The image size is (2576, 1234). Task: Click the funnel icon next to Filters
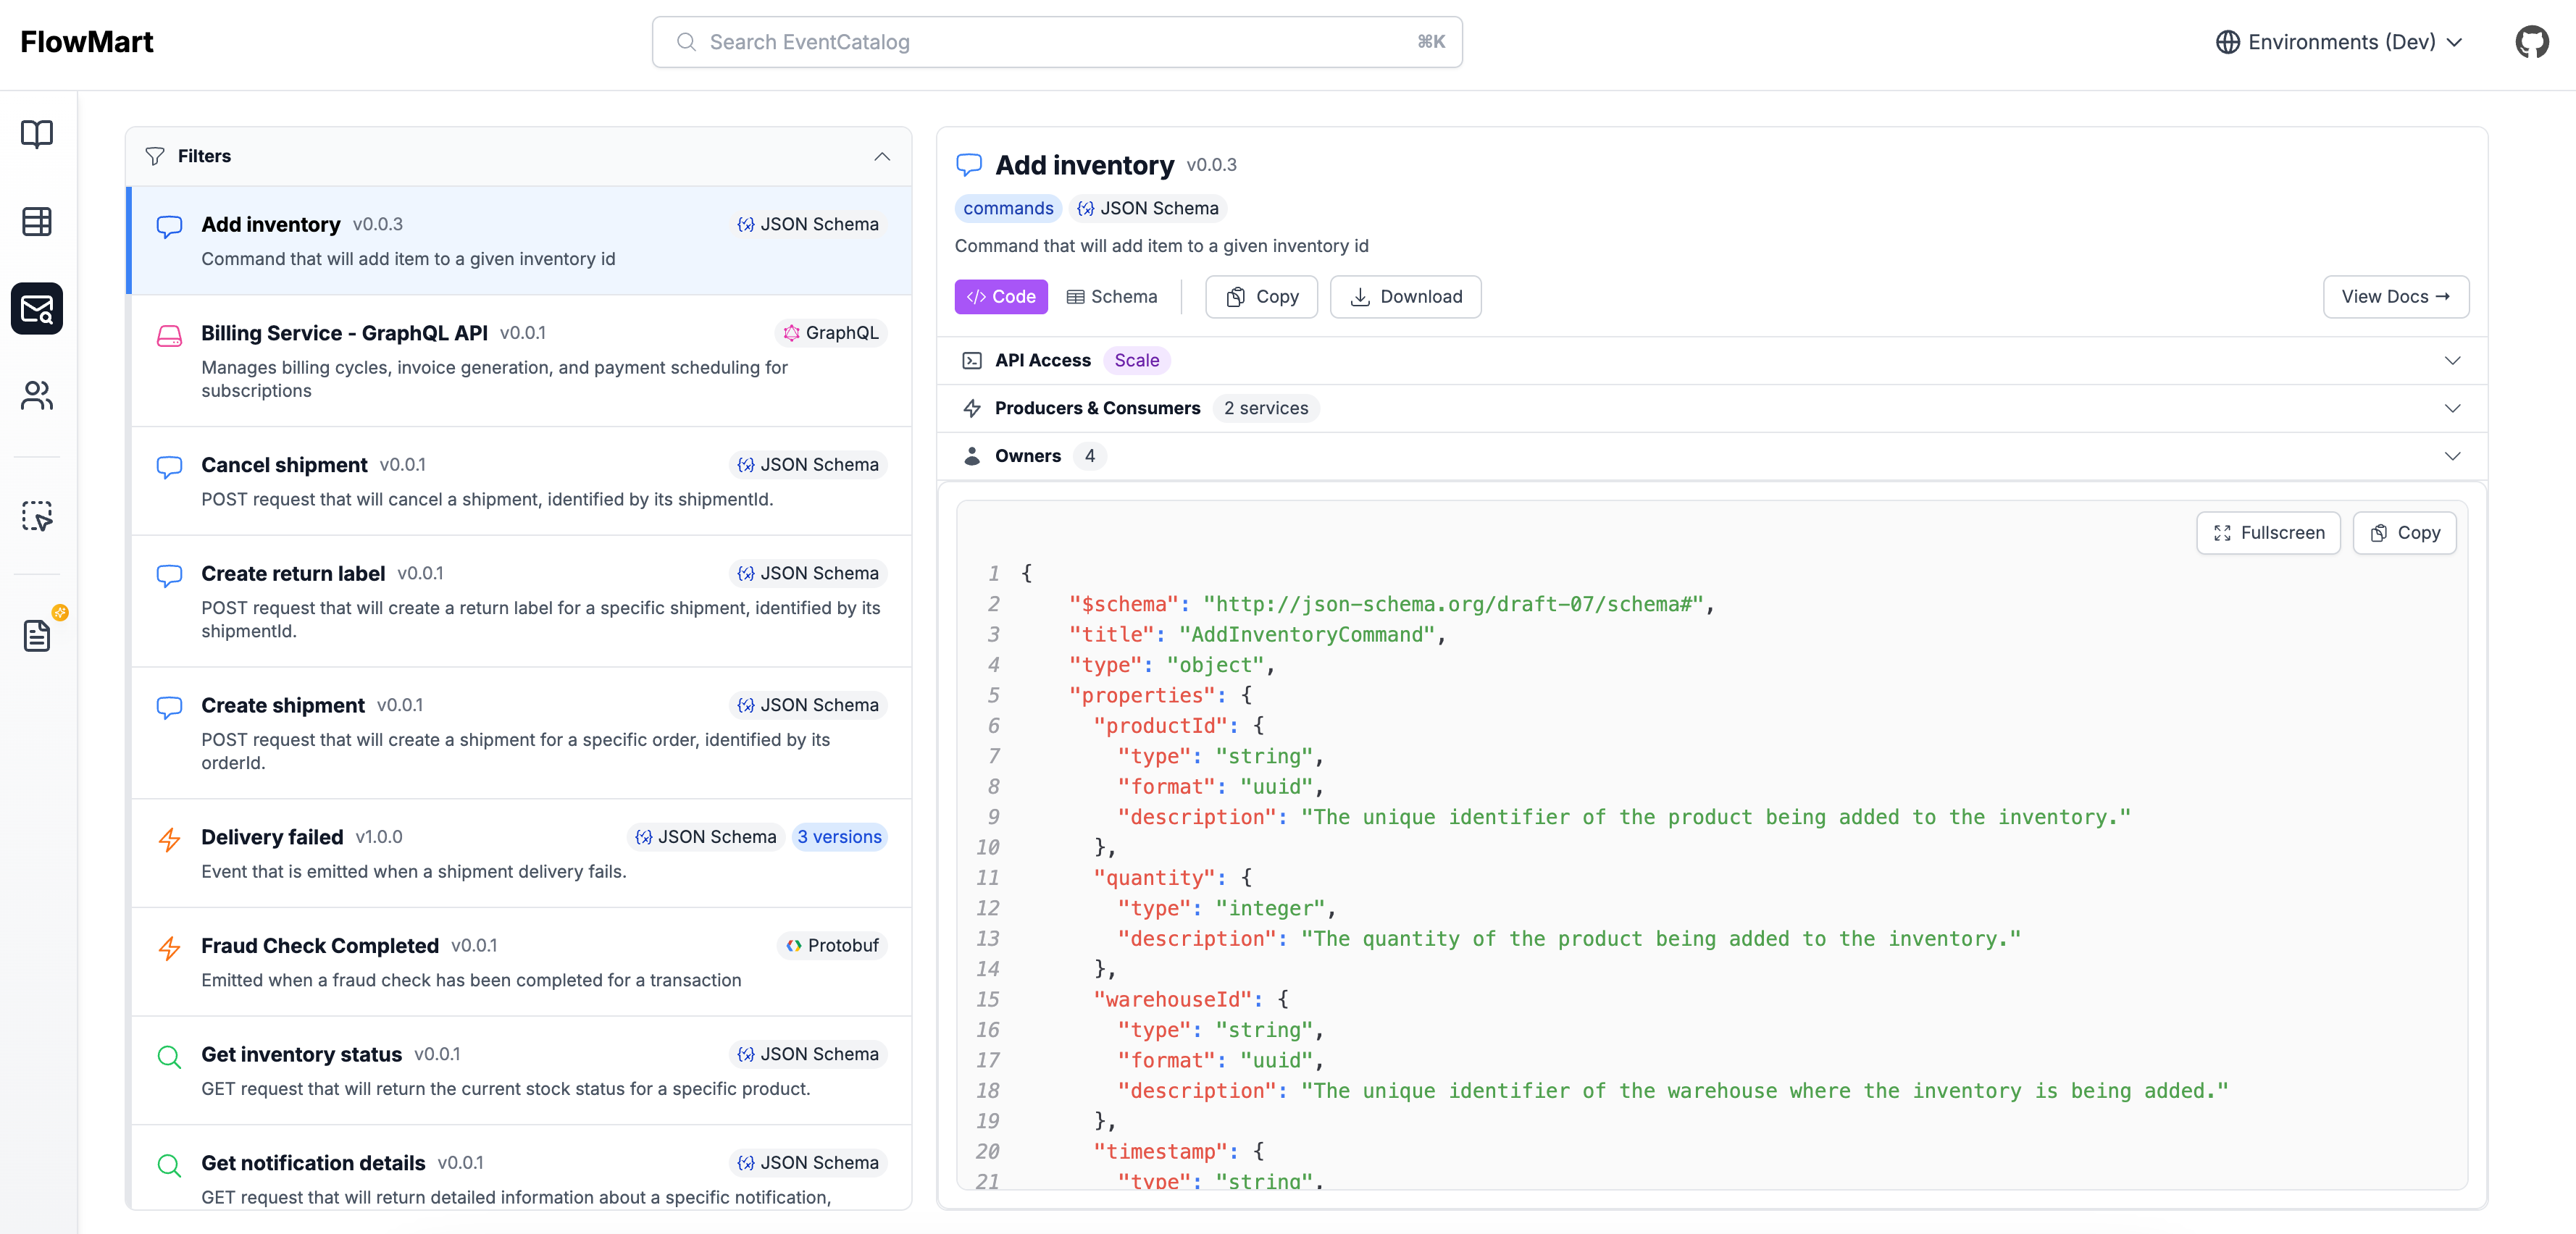(x=155, y=156)
